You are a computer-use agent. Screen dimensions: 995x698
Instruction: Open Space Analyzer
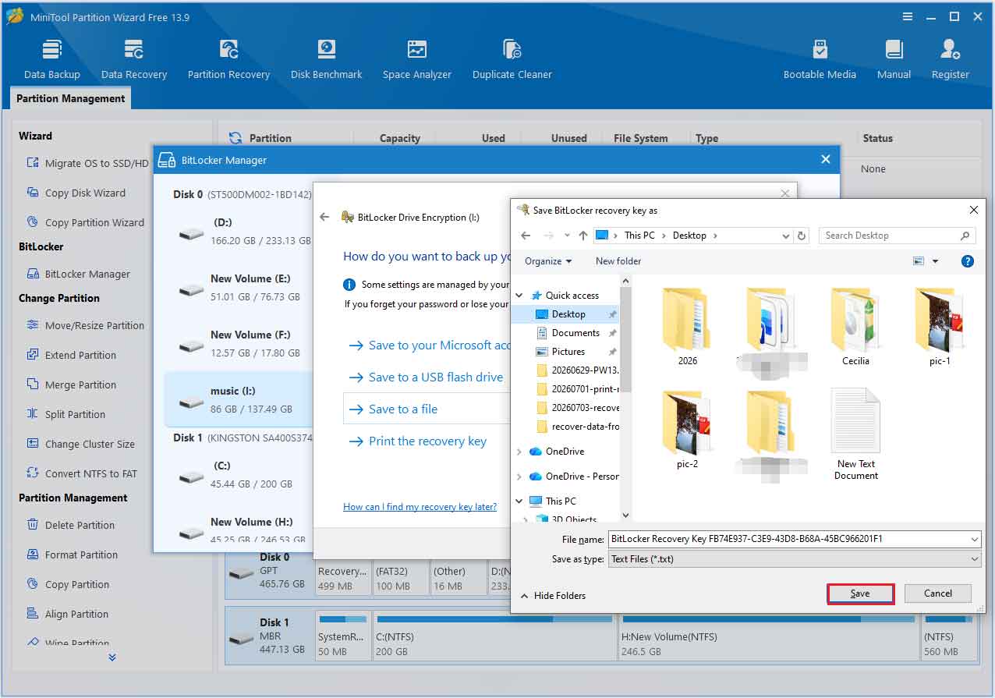pyautogui.click(x=416, y=60)
